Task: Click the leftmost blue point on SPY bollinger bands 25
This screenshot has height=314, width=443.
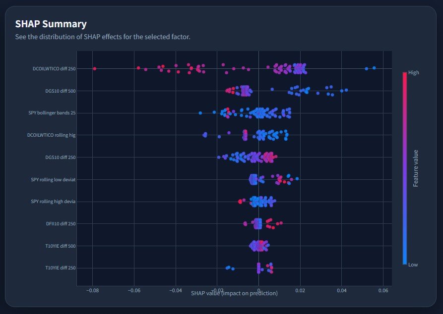Action: (200, 113)
